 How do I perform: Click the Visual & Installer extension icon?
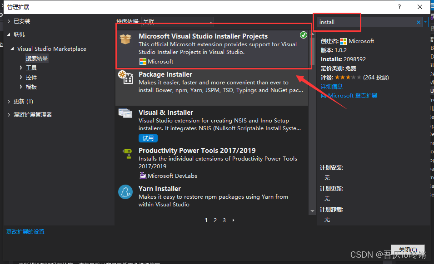click(x=125, y=113)
